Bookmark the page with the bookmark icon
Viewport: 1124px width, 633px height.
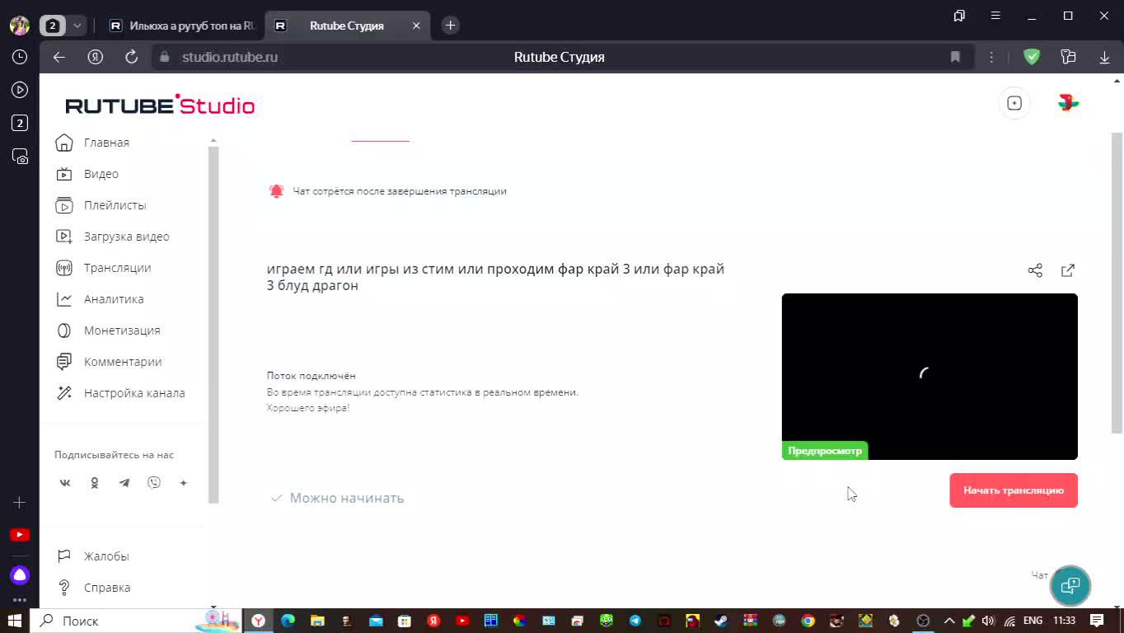tap(955, 57)
